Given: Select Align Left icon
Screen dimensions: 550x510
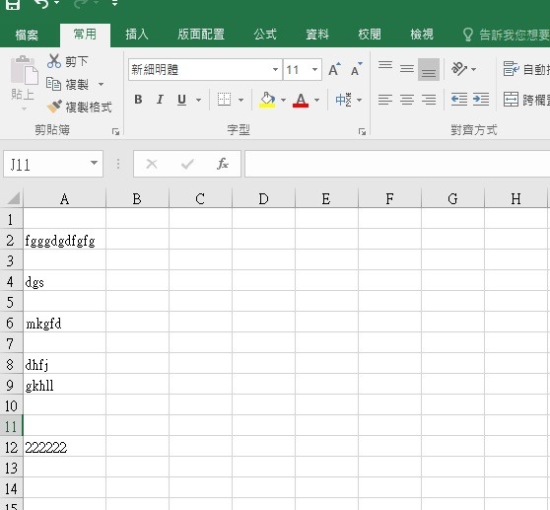Looking at the screenshot, I should (x=385, y=100).
